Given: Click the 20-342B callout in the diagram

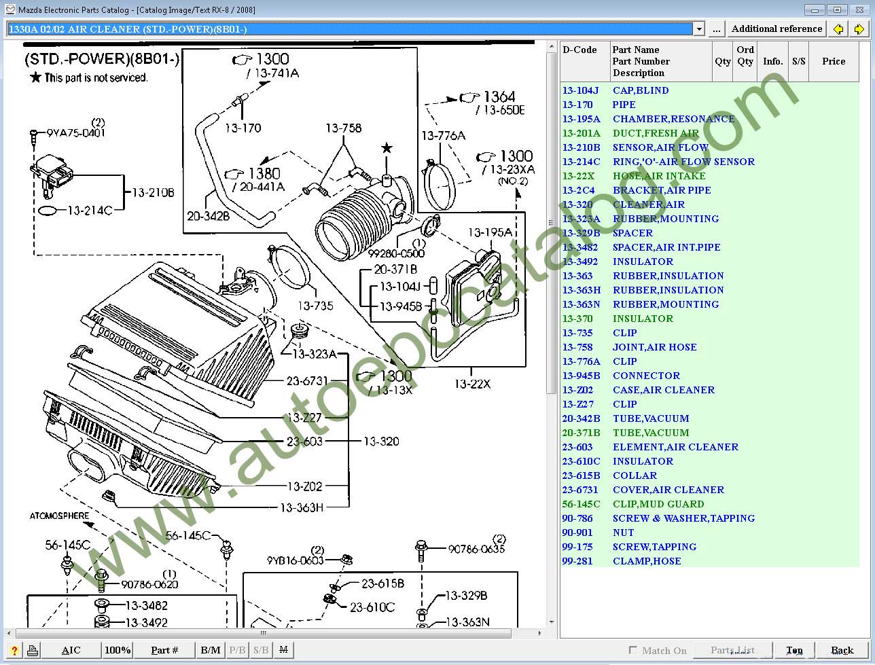Looking at the screenshot, I should pos(209,216).
